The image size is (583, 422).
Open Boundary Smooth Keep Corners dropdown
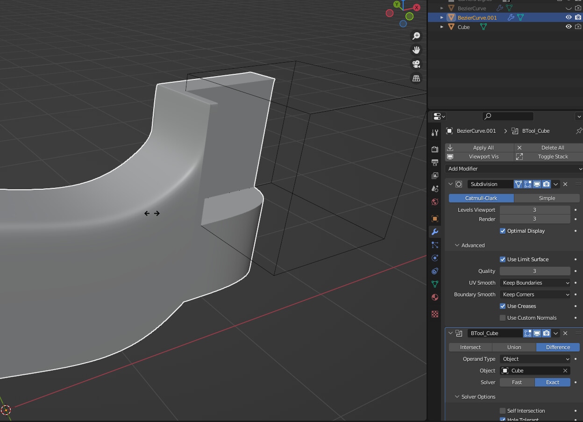click(535, 294)
